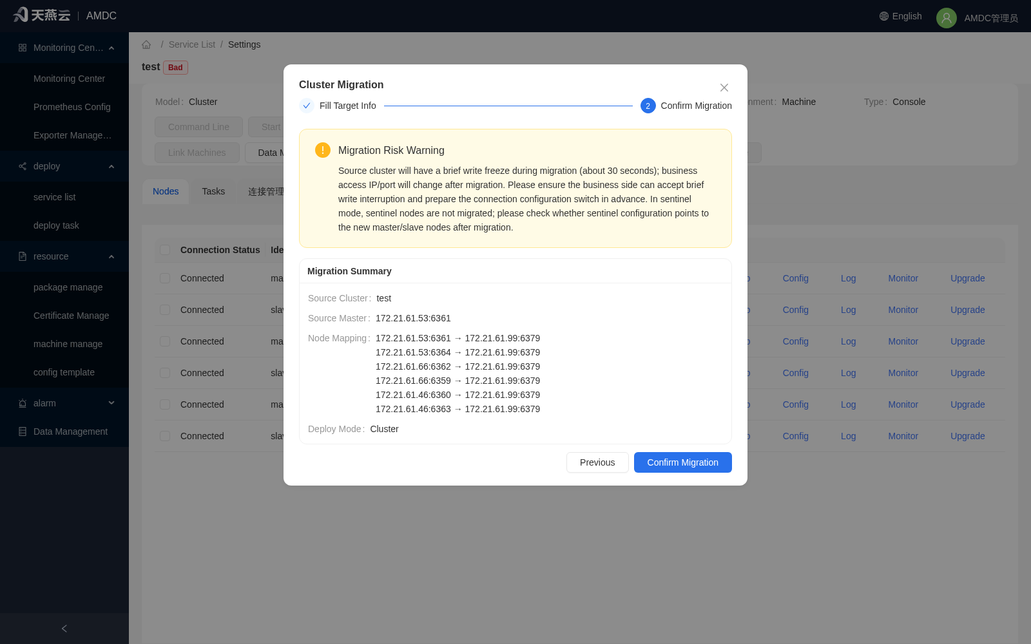Close the Cluster Migration dialog
The image size is (1031, 644).
pyautogui.click(x=724, y=88)
